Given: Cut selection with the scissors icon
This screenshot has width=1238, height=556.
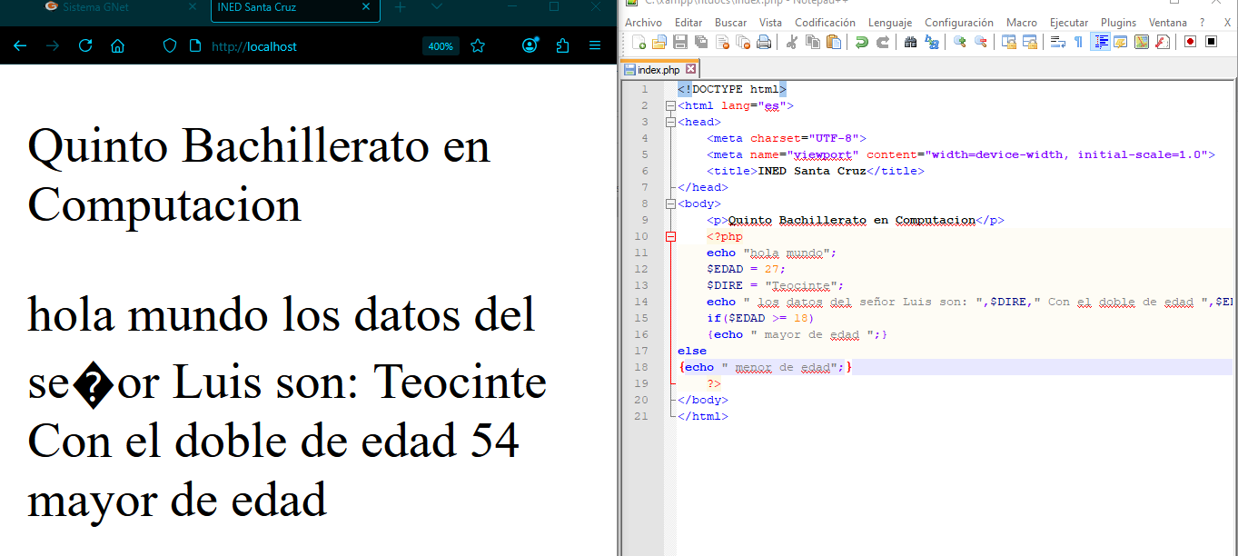Looking at the screenshot, I should coord(791,42).
